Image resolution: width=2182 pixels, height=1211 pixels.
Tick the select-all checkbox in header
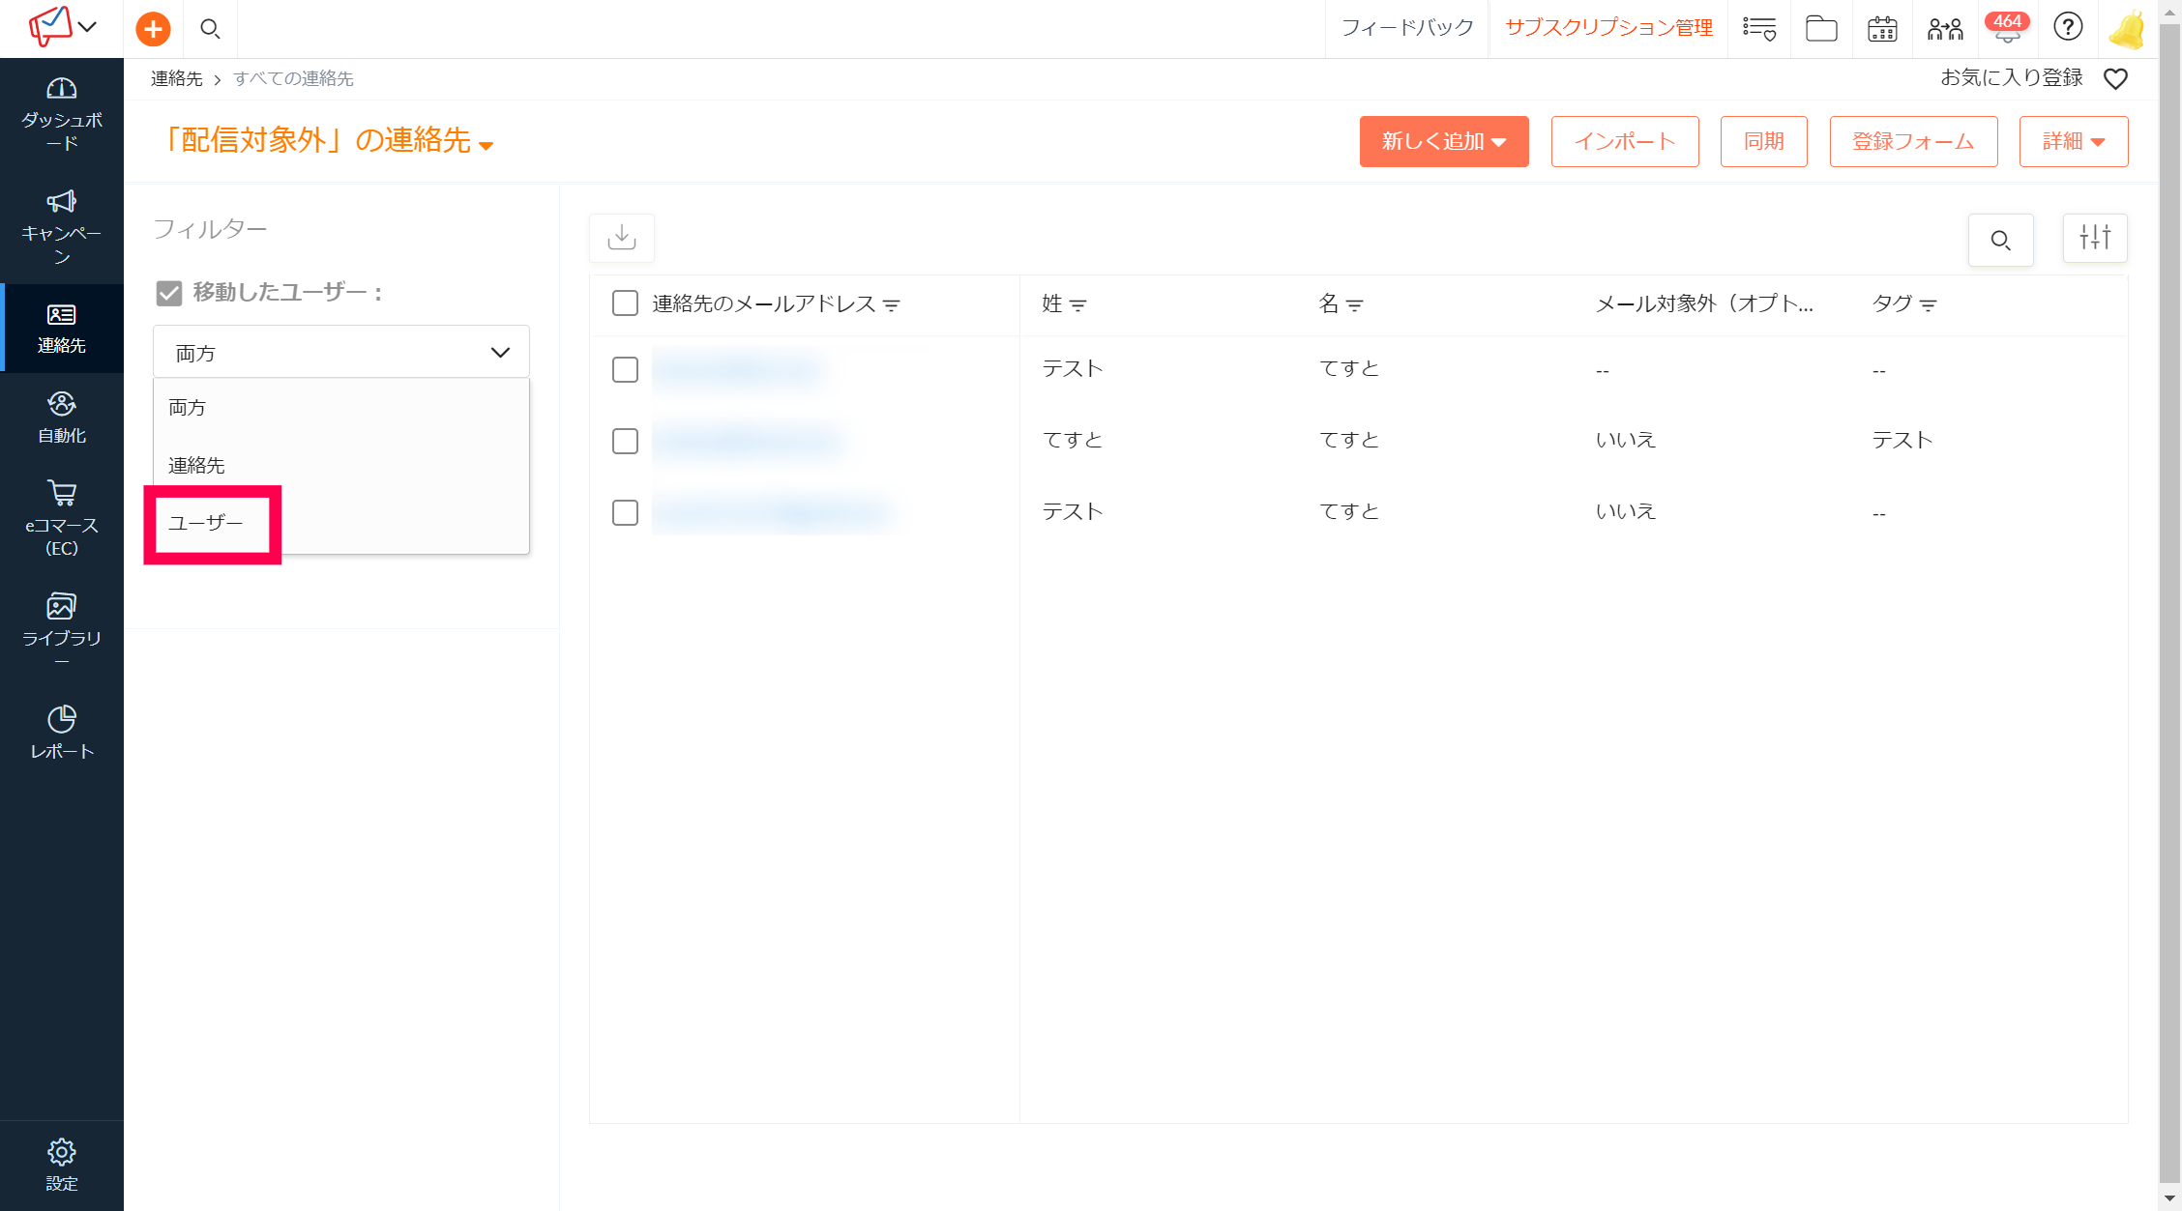[x=625, y=303]
